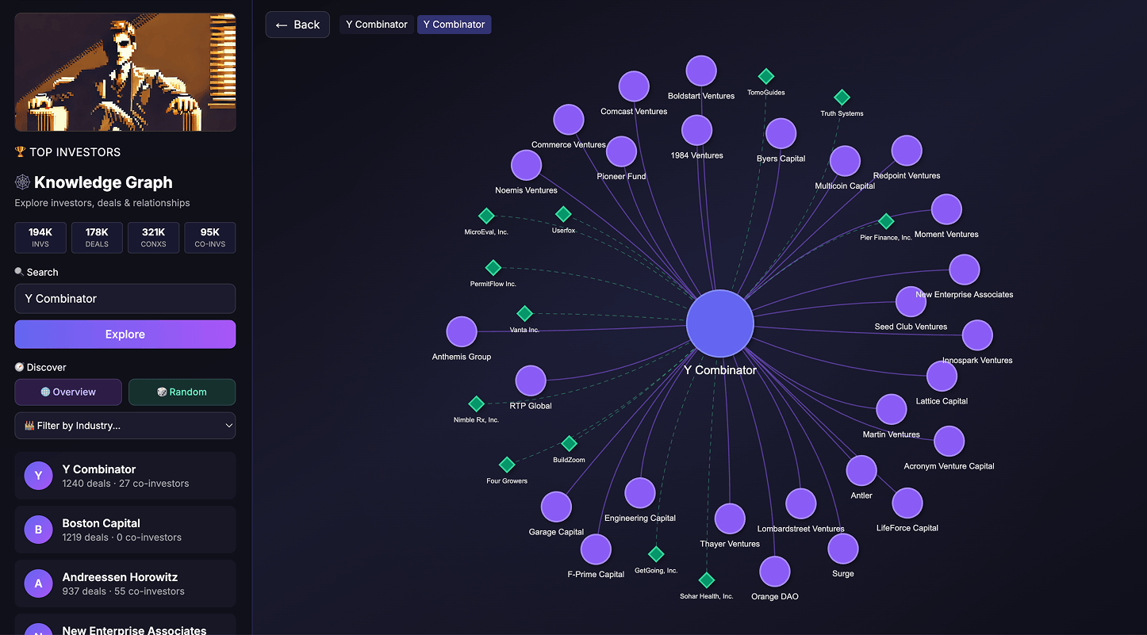The width and height of the screenshot is (1147, 635).
Task: Click the Redpoint Ventures node
Action: [x=907, y=151]
